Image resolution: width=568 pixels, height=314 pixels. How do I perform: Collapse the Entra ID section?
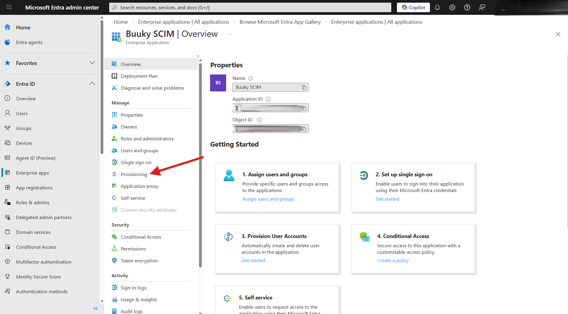click(x=92, y=83)
